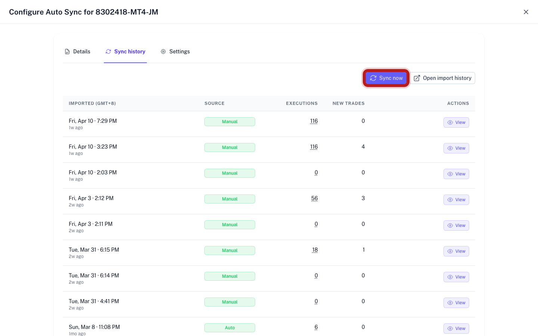Image resolution: width=538 pixels, height=336 pixels.
Task: View the Apr 10 2:03 PM import
Action: [456, 174]
